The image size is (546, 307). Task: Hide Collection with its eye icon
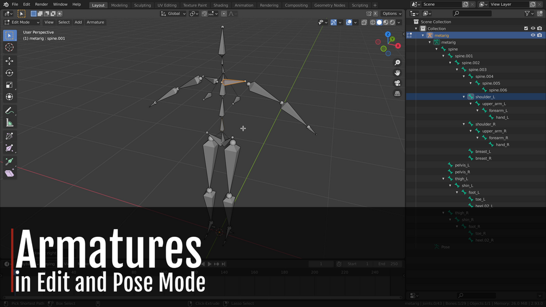point(533,29)
